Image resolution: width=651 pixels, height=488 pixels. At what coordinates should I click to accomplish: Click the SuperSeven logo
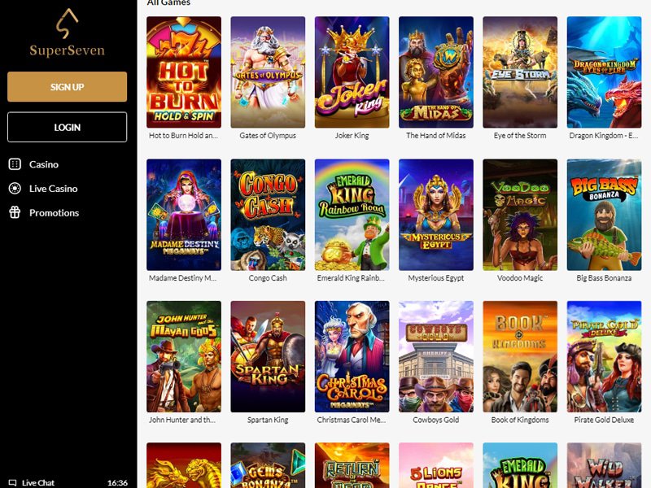point(67,33)
